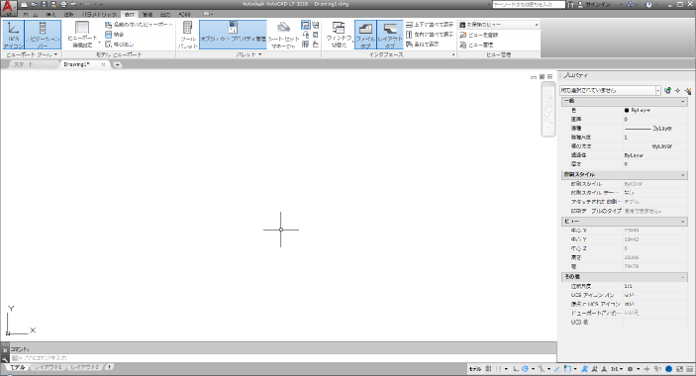Screen dimensions: 696x376
Task: Click the quick select icon in Properties
Action: pyautogui.click(x=687, y=90)
